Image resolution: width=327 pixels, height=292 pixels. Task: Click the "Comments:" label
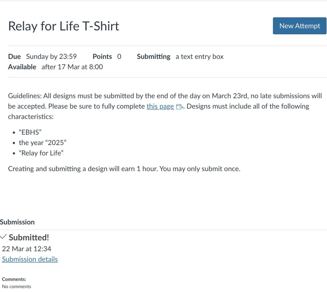(14, 279)
